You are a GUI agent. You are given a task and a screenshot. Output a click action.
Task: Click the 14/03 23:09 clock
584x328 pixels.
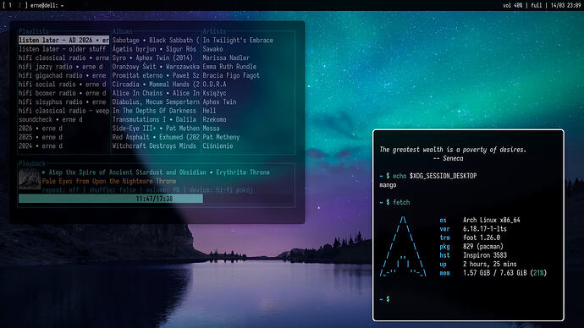tap(565, 6)
